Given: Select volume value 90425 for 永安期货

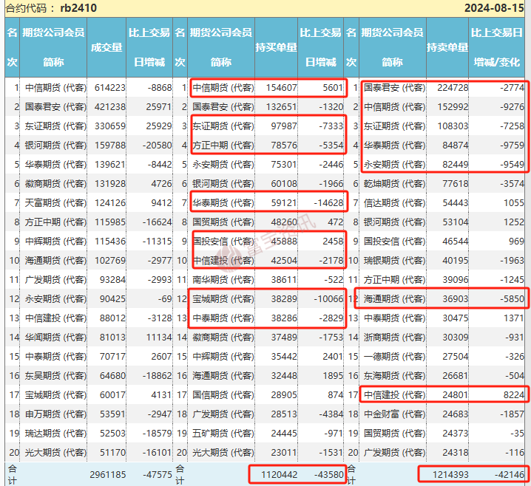Looking at the screenshot, I should 112,299.
